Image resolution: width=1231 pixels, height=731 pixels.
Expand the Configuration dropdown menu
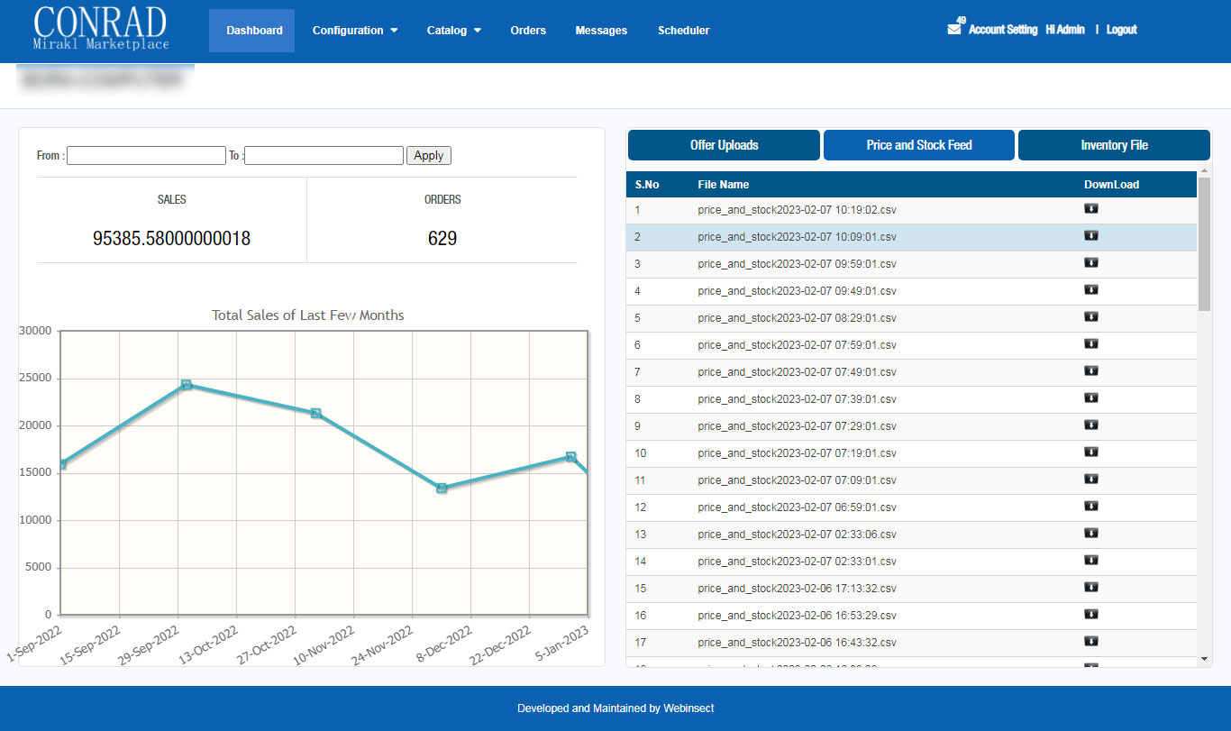[x=354, y=31]
